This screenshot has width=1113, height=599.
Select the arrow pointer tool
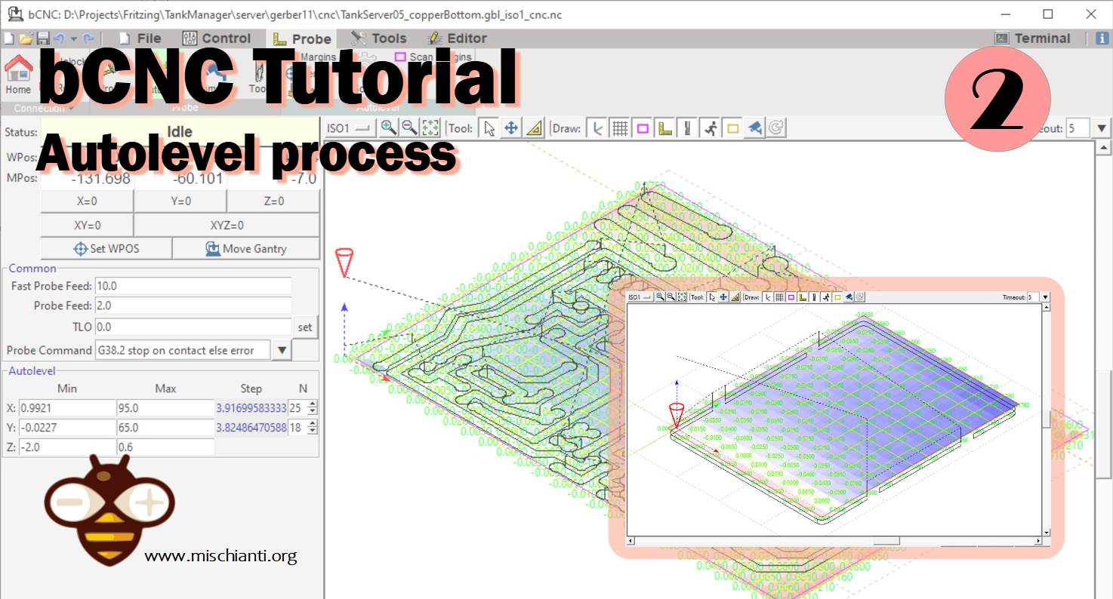[489, 128]
